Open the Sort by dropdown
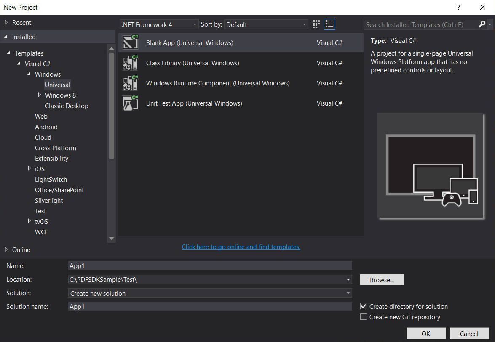 (266, 24)
